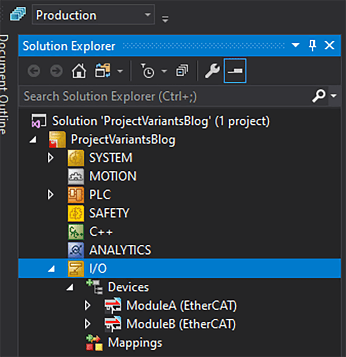Open search options dropdown arrow
This screenshot has height=357, width=346.
point(334,96)
